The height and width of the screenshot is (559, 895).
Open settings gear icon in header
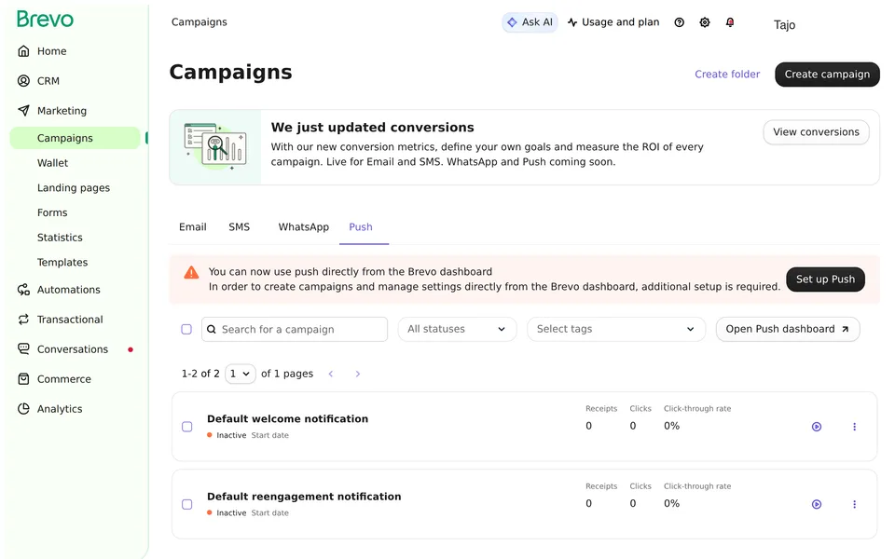pyautogui.click(x=705, y=22)
